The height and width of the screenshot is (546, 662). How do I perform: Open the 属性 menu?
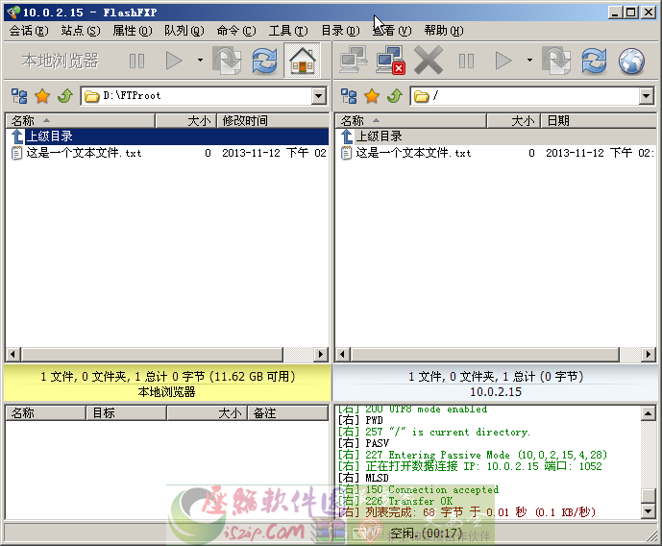pyautogui.click(x=133, y=31)
